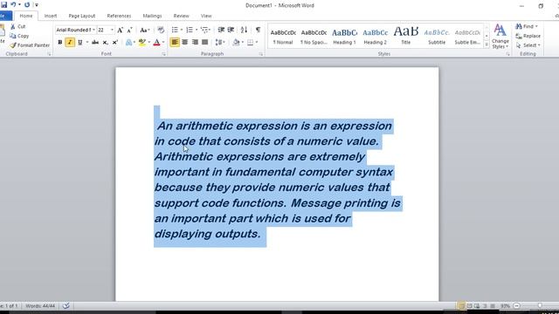This screenshot has height=314, width=559.
Task: Open the View tab
Action: (206, 16)
